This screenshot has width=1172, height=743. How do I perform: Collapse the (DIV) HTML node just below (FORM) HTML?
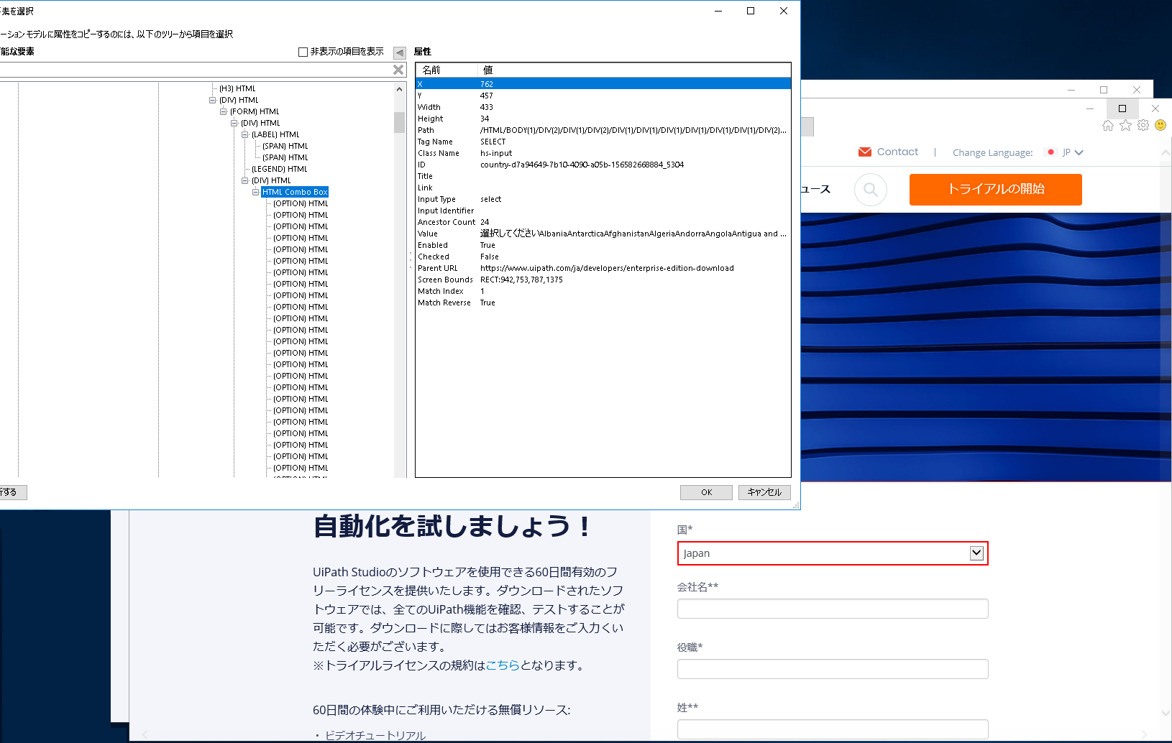tap(234, 124)
